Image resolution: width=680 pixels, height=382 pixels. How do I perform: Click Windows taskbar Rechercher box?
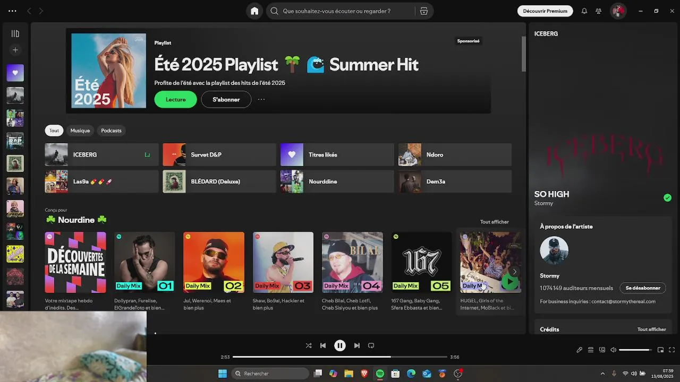point(270,374)
